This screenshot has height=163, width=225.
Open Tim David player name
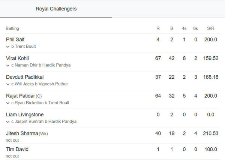pos(17,149)
